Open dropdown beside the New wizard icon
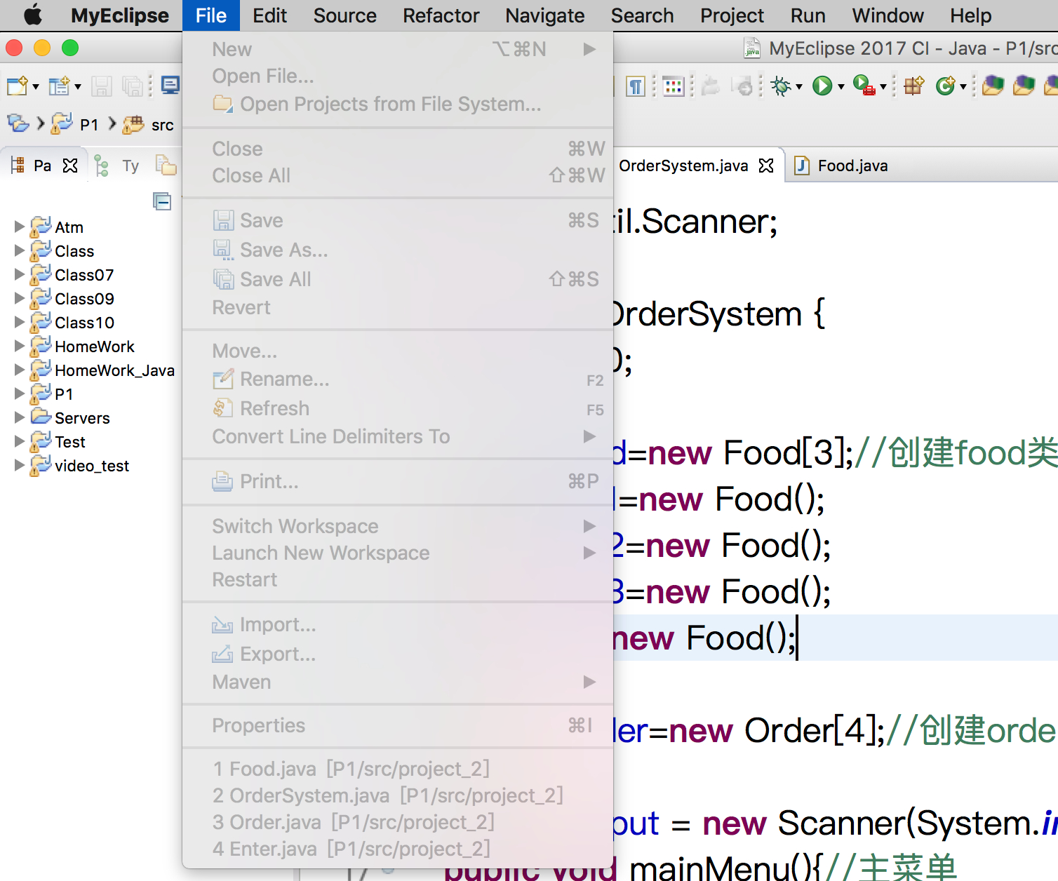 click(x=36, y=87)
